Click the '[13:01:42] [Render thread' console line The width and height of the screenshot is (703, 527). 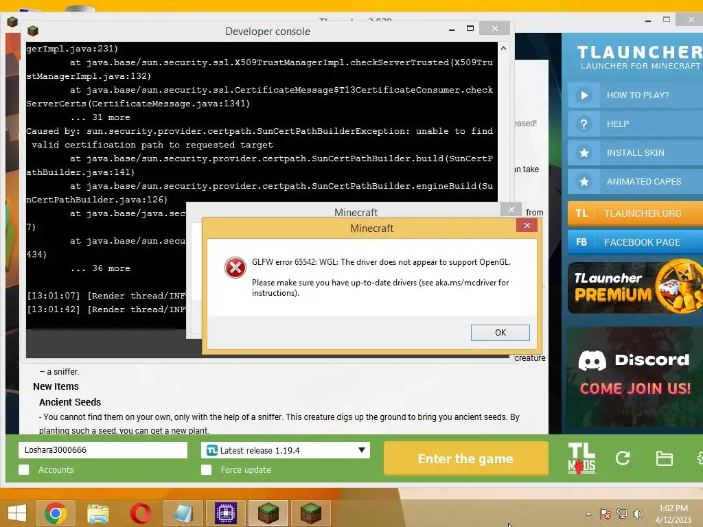pyautogui.click(x=106, y=309)
